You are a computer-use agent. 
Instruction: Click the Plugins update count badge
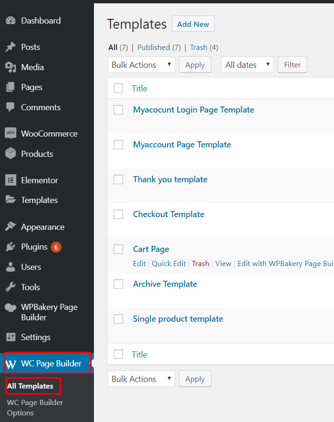(56, 247)
